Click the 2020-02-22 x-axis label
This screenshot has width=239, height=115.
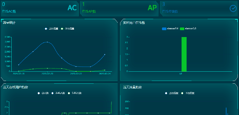click(76, 74)
